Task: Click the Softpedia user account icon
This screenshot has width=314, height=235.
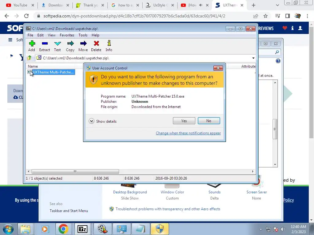Action: click(x=300, y=28)
